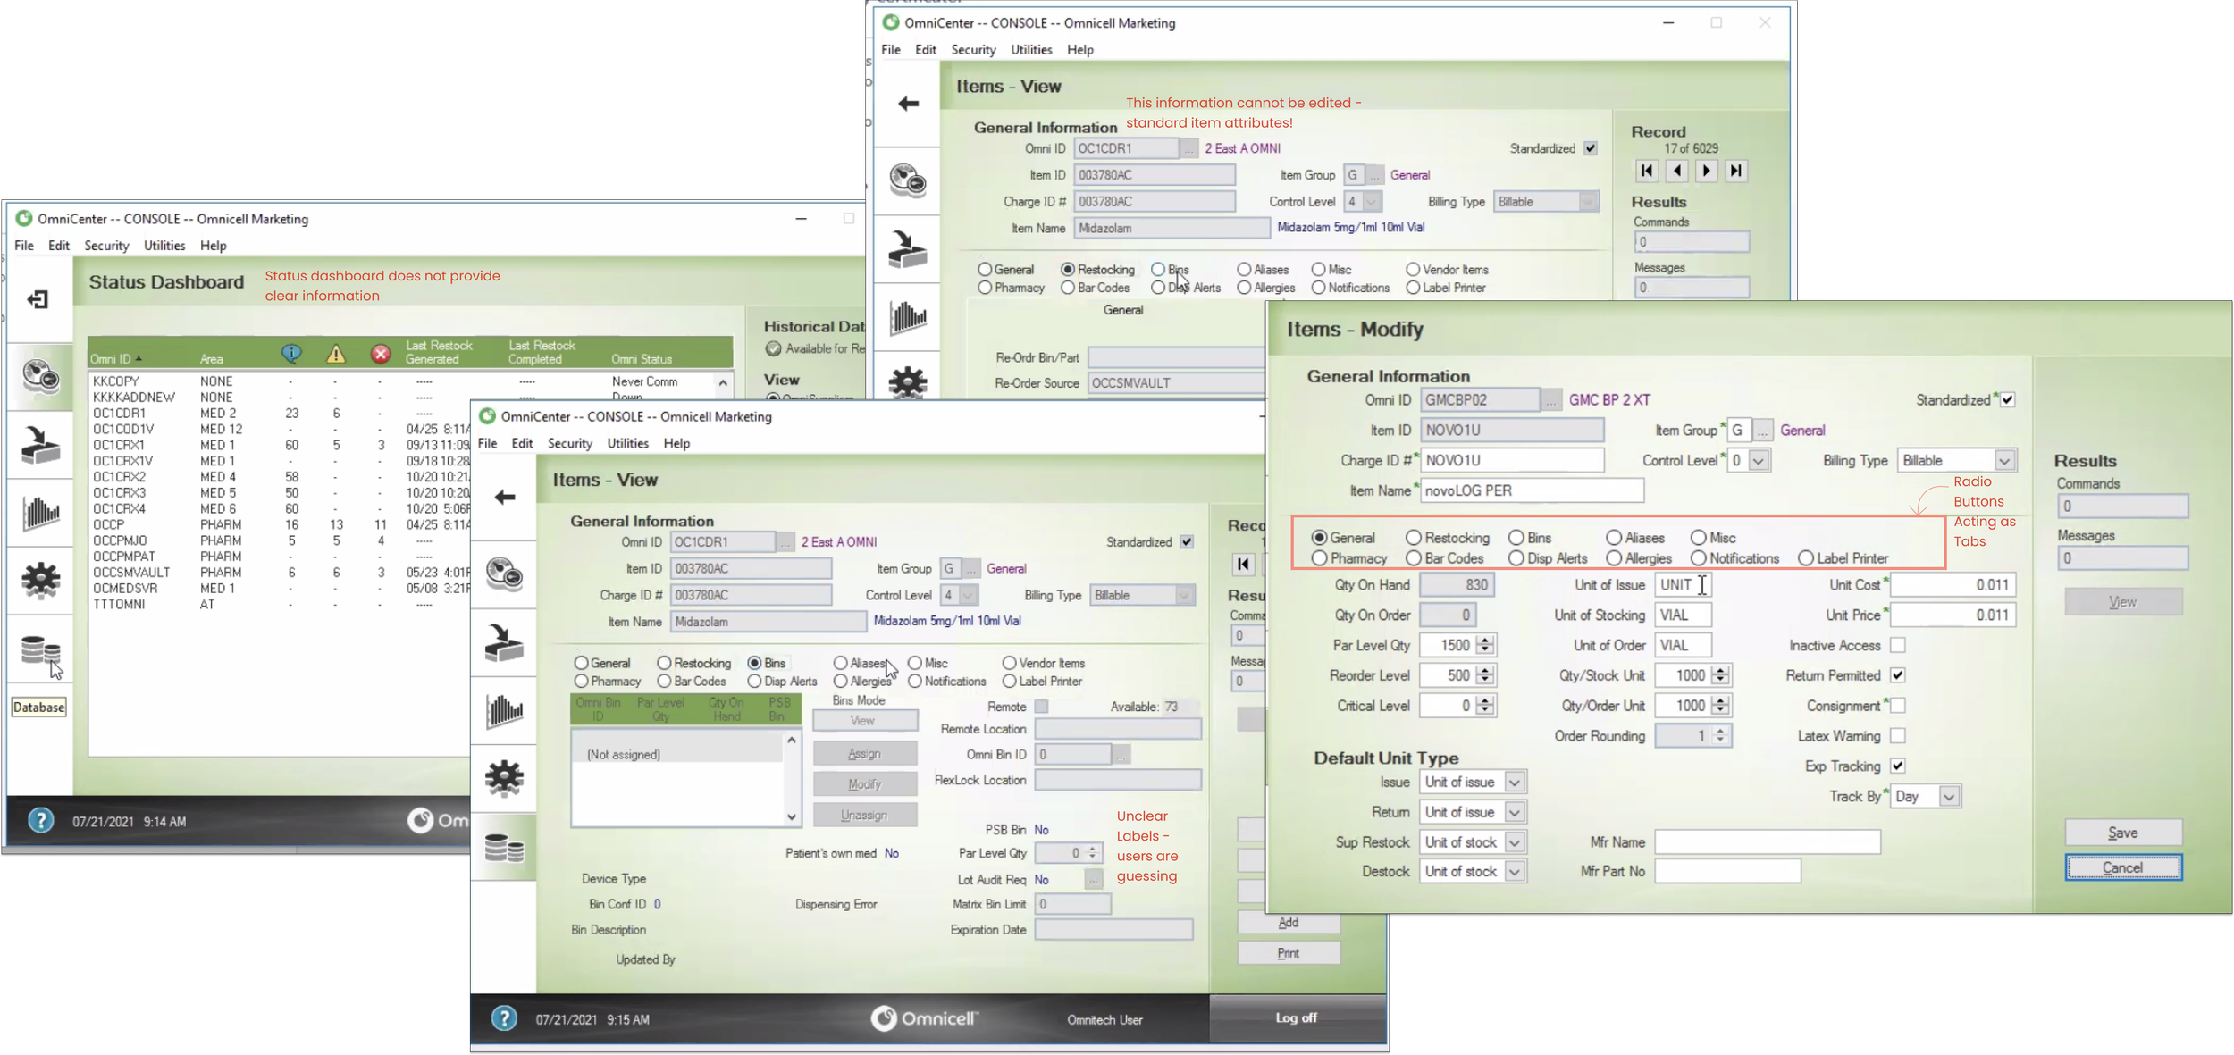Open Edit menu in upper Items - View window

tap(926, 50)
